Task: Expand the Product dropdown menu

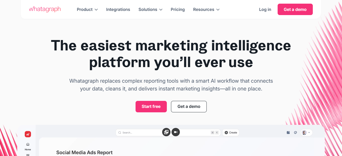Action: pyautogui.click(x=87, y=10)
